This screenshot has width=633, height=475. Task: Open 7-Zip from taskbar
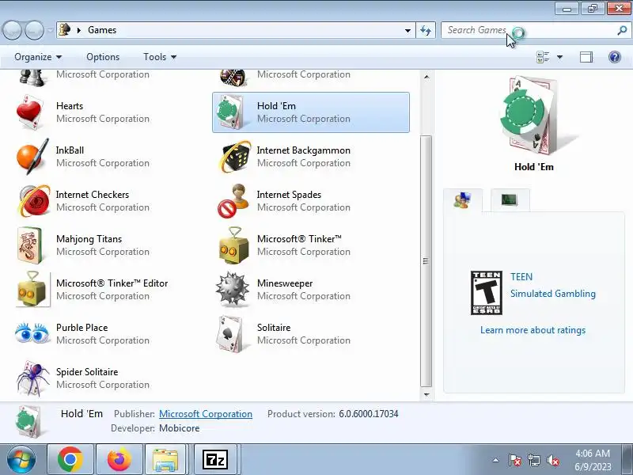[x=214, y=460]
